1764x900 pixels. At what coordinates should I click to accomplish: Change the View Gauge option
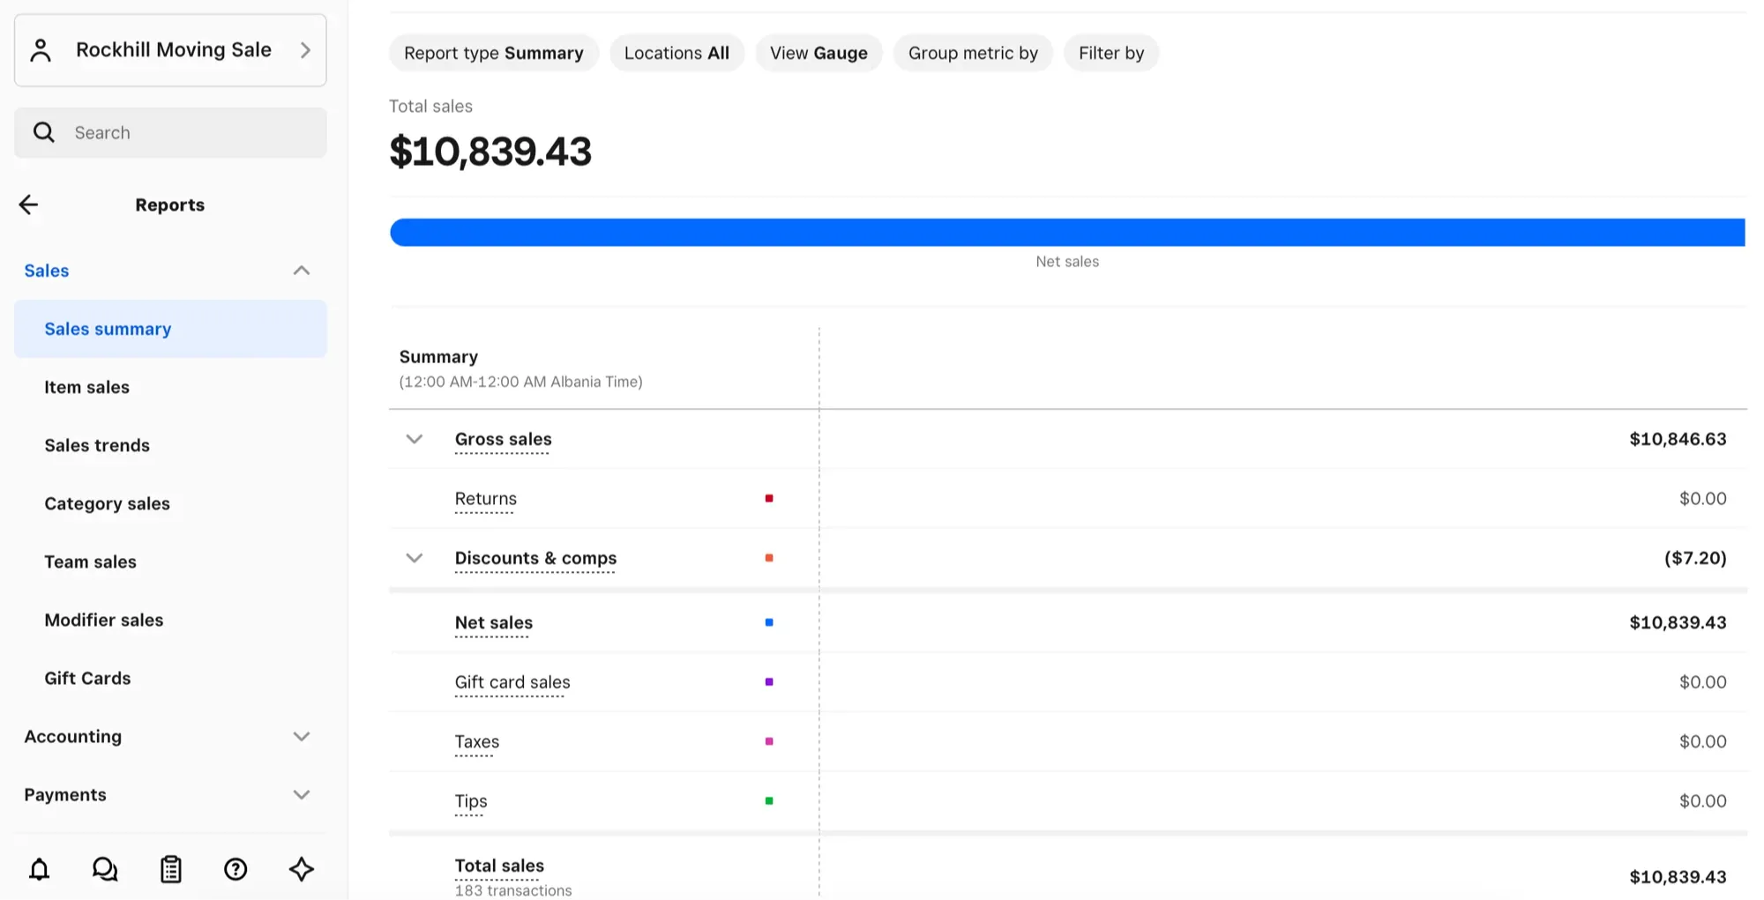tap(818, 53)
